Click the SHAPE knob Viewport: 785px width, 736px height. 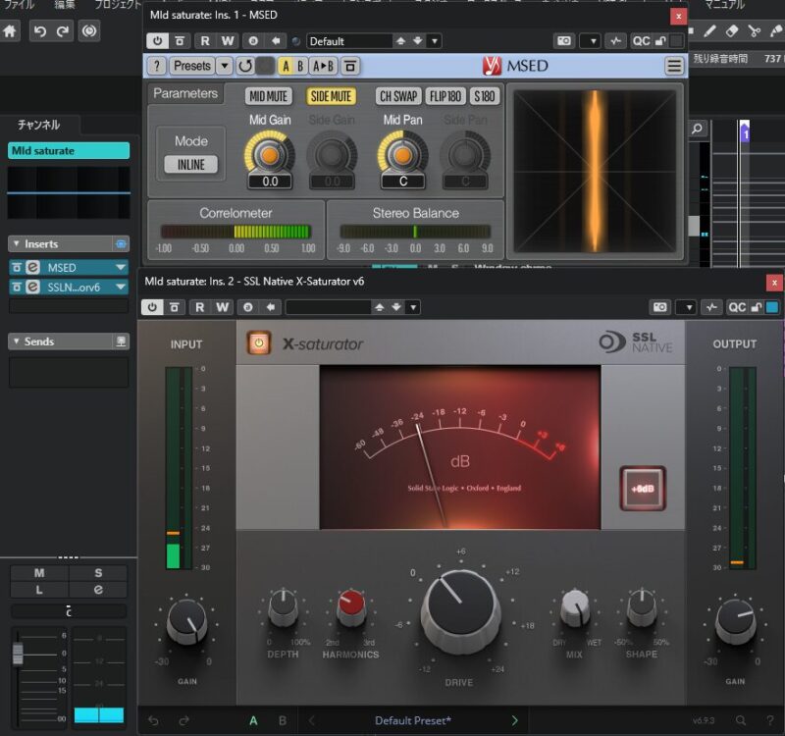click(x=642, y=607)
